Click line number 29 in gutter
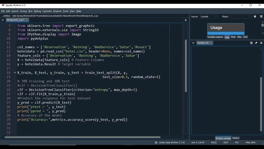Screen dimensions: 264x149 point(9,120)
